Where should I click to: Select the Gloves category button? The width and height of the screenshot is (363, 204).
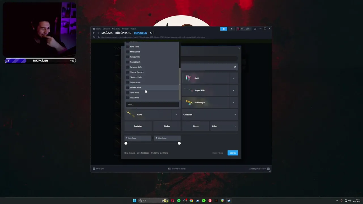[195, 126]
